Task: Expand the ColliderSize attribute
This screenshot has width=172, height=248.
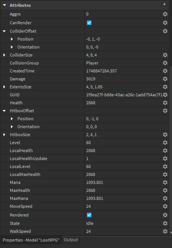Action: (x=4, y=55)
